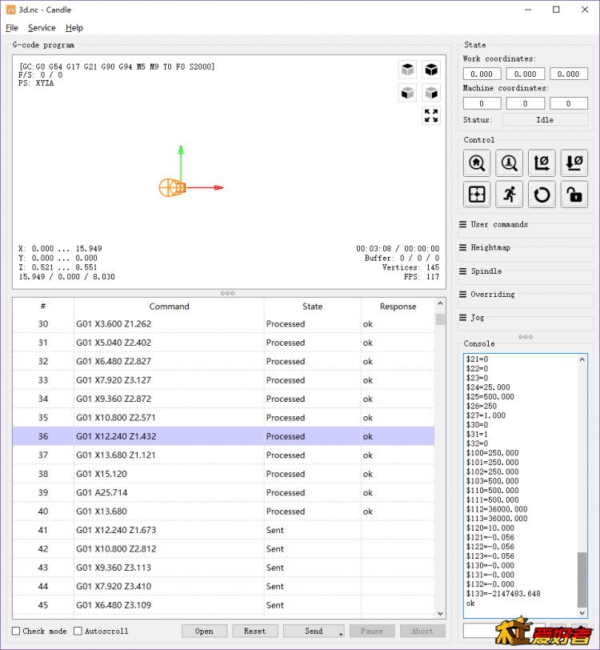Select left view cube icon
The width and height of the screenshot is (600, 650).
[x=431, y=92]
